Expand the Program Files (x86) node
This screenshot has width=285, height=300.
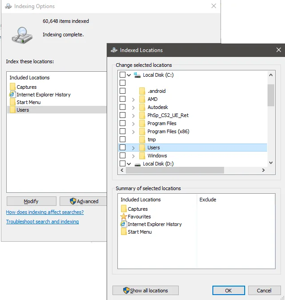click(x=133, y=132)
